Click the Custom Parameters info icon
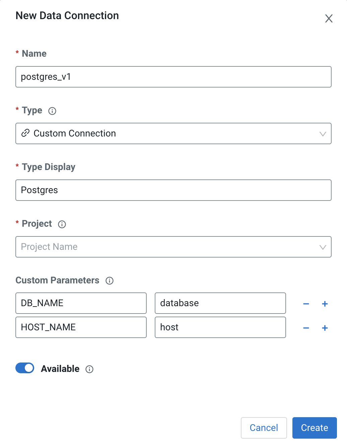The height and width of the screenshot is (444, 347). (110, 281)
